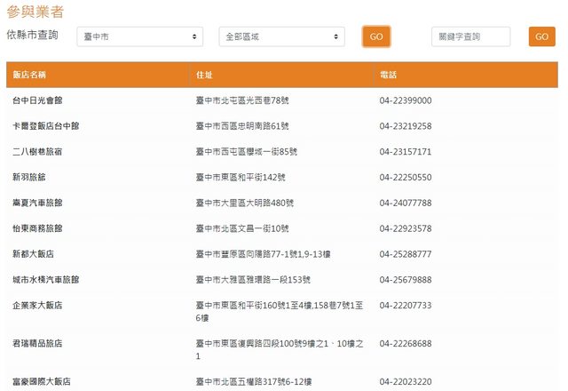Click phone number 04-22250550
The image size is (568, 391).
[x=406, y=178]
